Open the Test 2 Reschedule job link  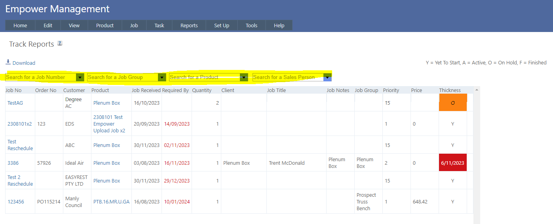[20, 181]
